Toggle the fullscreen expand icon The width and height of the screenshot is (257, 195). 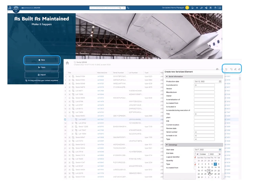(x=220, y=8)
